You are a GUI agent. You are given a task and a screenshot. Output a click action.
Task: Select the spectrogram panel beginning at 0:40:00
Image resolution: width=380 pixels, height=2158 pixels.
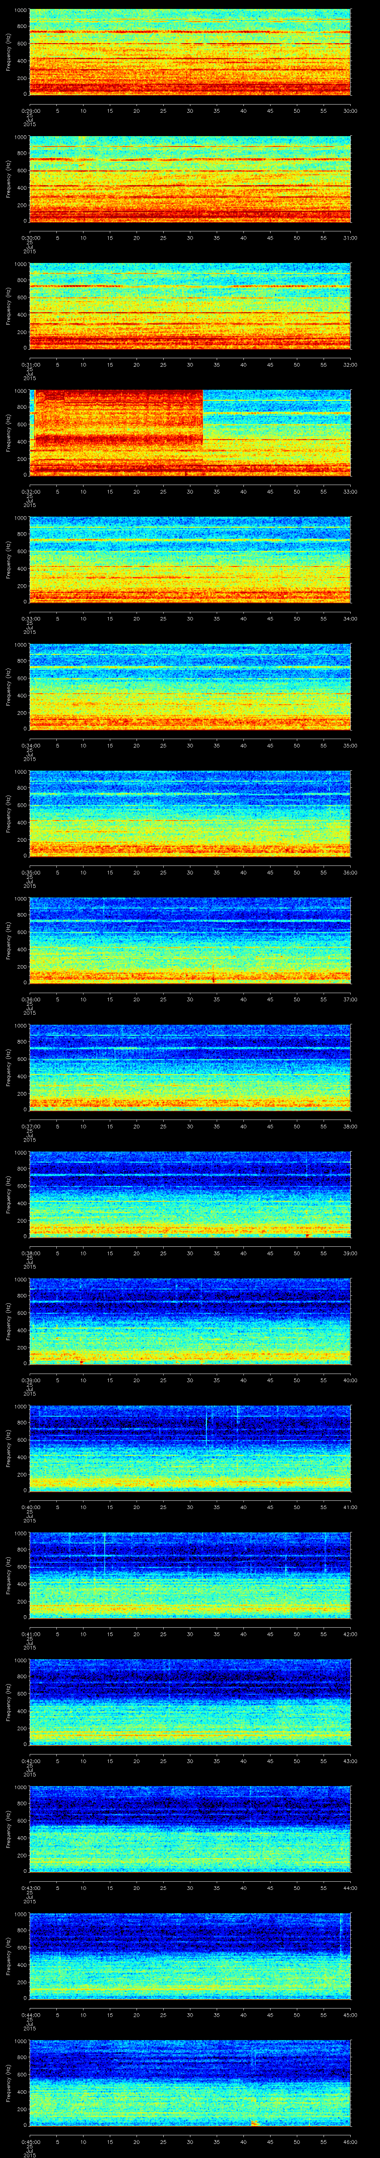coord(190,1448)
